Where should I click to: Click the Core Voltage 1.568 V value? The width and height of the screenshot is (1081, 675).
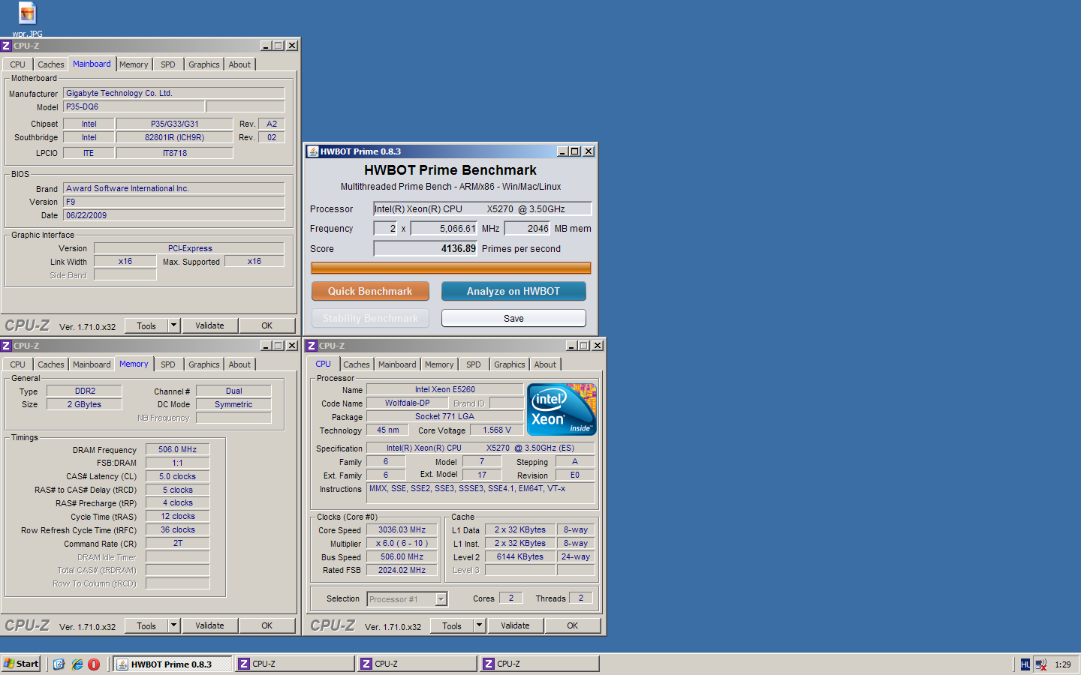[x=497, y=430]
